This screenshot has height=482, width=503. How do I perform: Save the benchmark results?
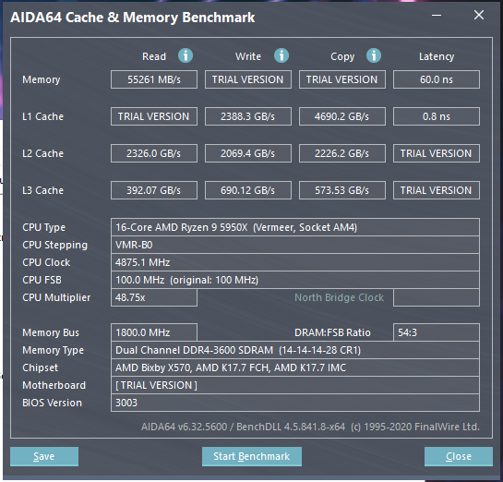coord(44,456)
